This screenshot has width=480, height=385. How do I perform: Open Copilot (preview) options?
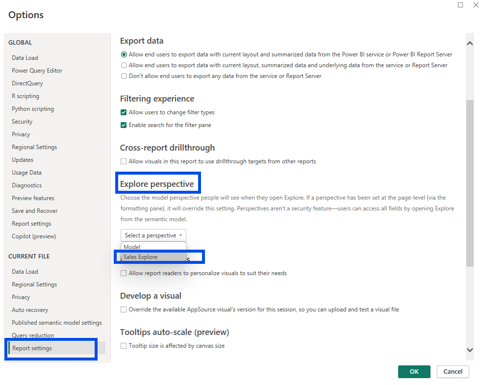(34, 236)
